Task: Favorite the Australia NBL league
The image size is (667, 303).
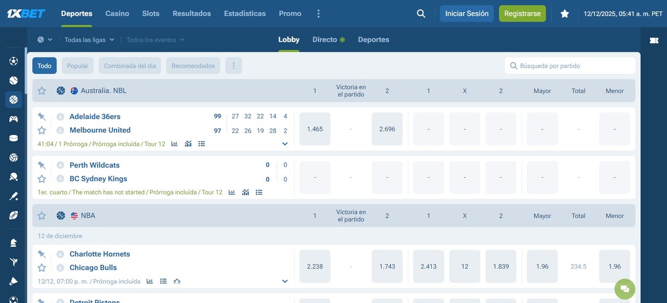Action: pos(42,91)
